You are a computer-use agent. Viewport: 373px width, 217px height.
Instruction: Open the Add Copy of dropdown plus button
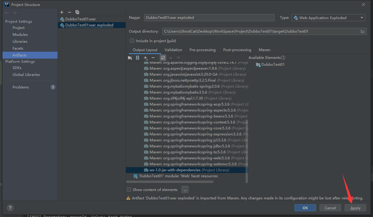tap(145, 58)
